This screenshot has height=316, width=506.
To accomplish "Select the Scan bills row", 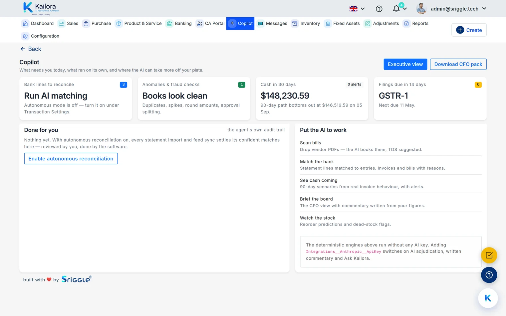I will [391, 146].
